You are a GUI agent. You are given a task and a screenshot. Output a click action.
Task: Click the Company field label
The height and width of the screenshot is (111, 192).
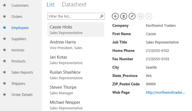[120, 26]
